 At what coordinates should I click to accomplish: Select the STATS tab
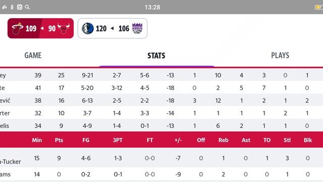click(x=156, y=56)
